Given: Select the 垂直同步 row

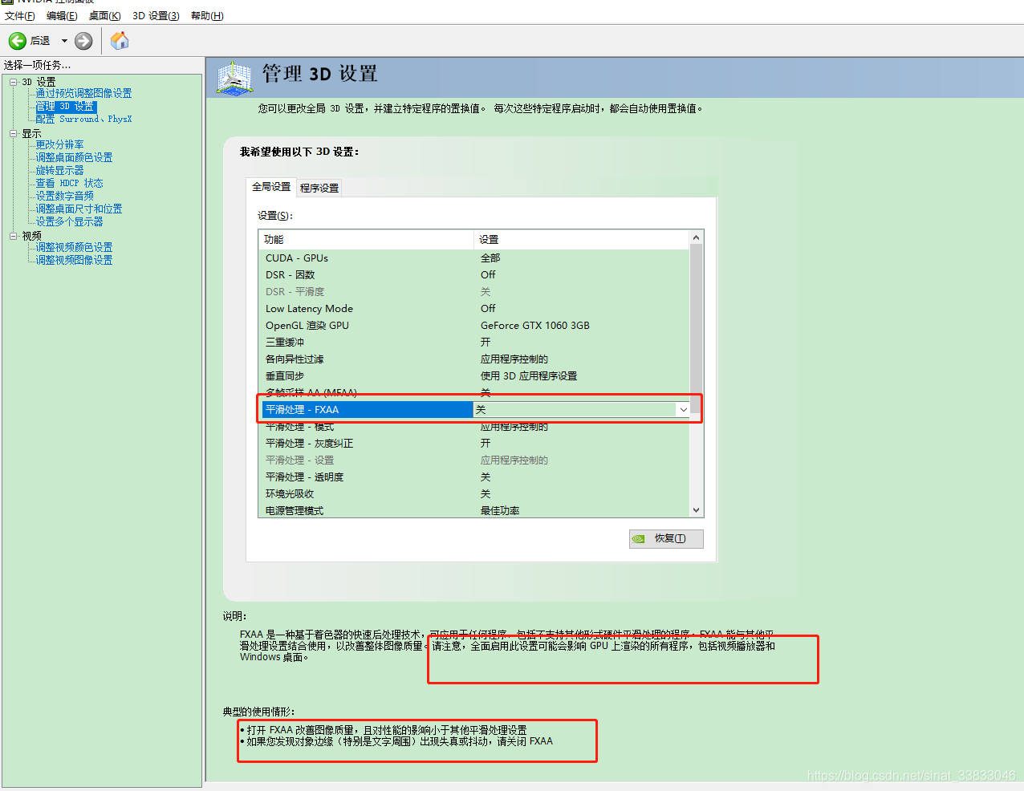Looking at the screenshot, I should (x=473, y=376).
